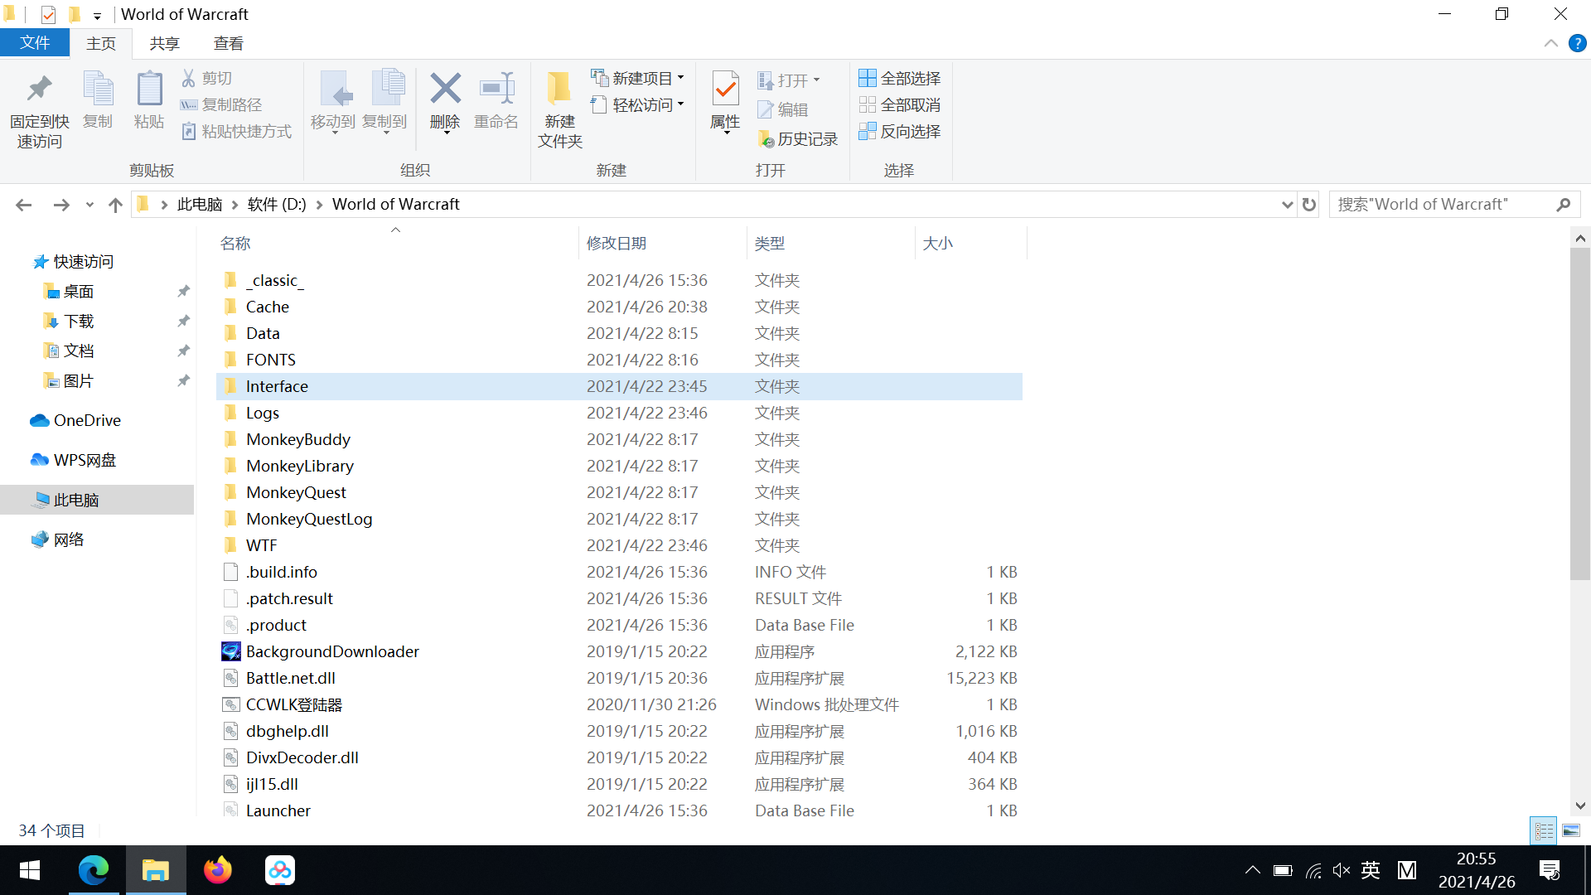Switch to the 查看 ribbon tab
The height and width of the screenshot is (895, 1591).
pos(228,43)
